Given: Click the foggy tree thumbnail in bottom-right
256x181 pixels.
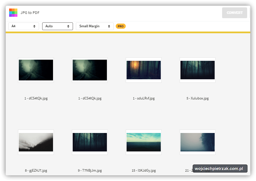Looking at the screenshot, I should tap(198, 142).
